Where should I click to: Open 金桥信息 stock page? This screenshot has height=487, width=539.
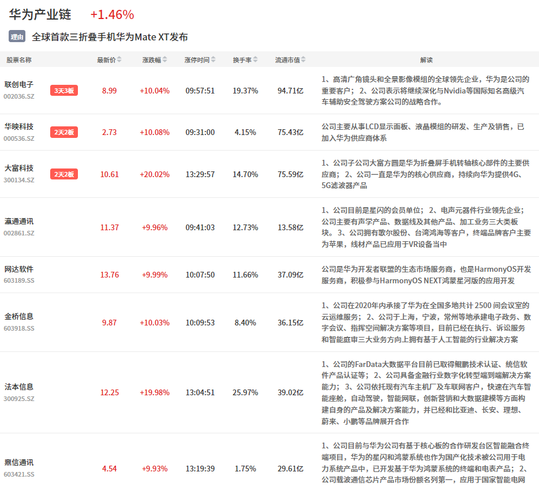[x=19, y=317]
